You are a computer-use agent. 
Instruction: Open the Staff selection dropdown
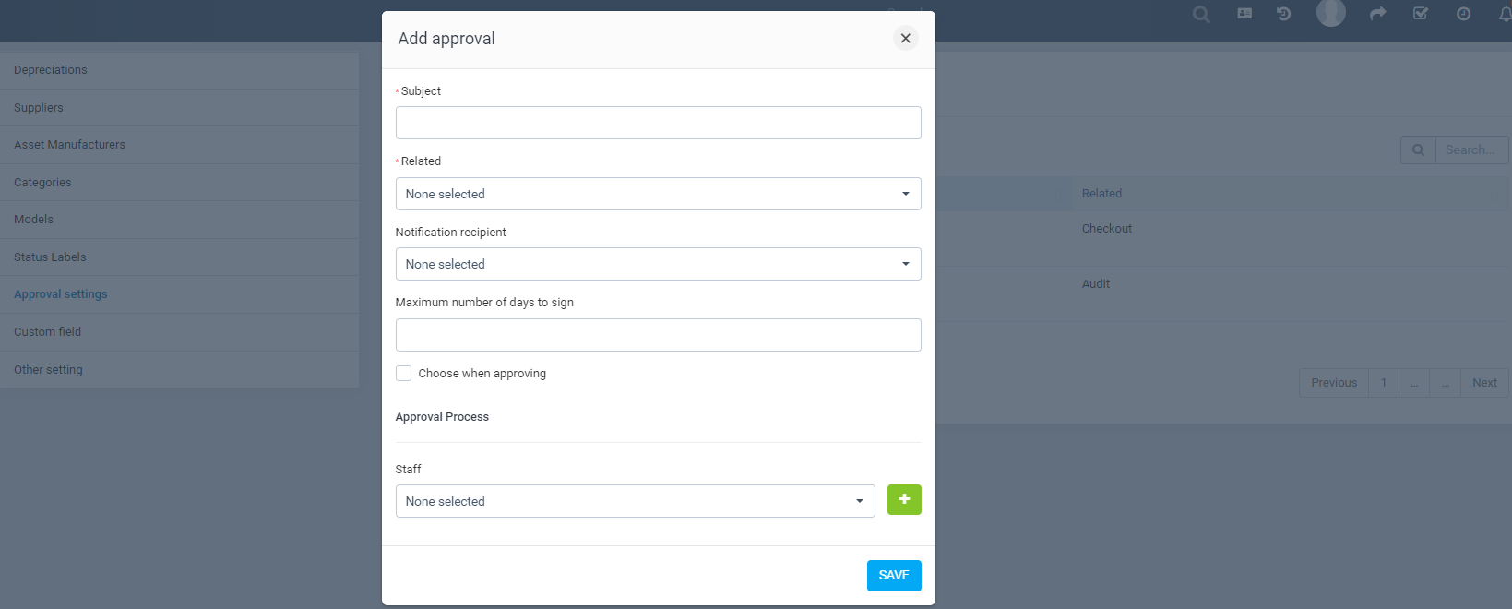tap(635, 501)
